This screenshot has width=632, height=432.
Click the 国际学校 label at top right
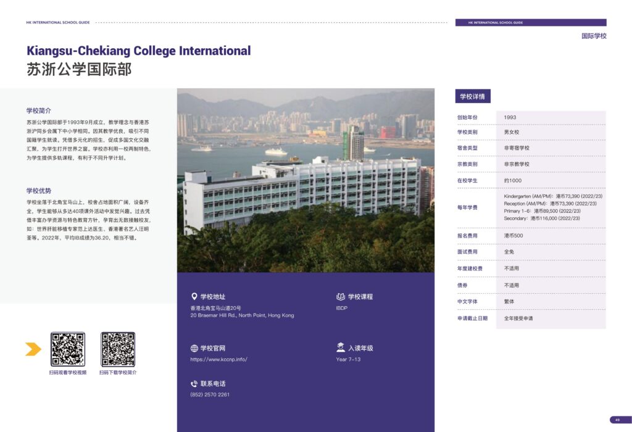[x=594, y=36]
